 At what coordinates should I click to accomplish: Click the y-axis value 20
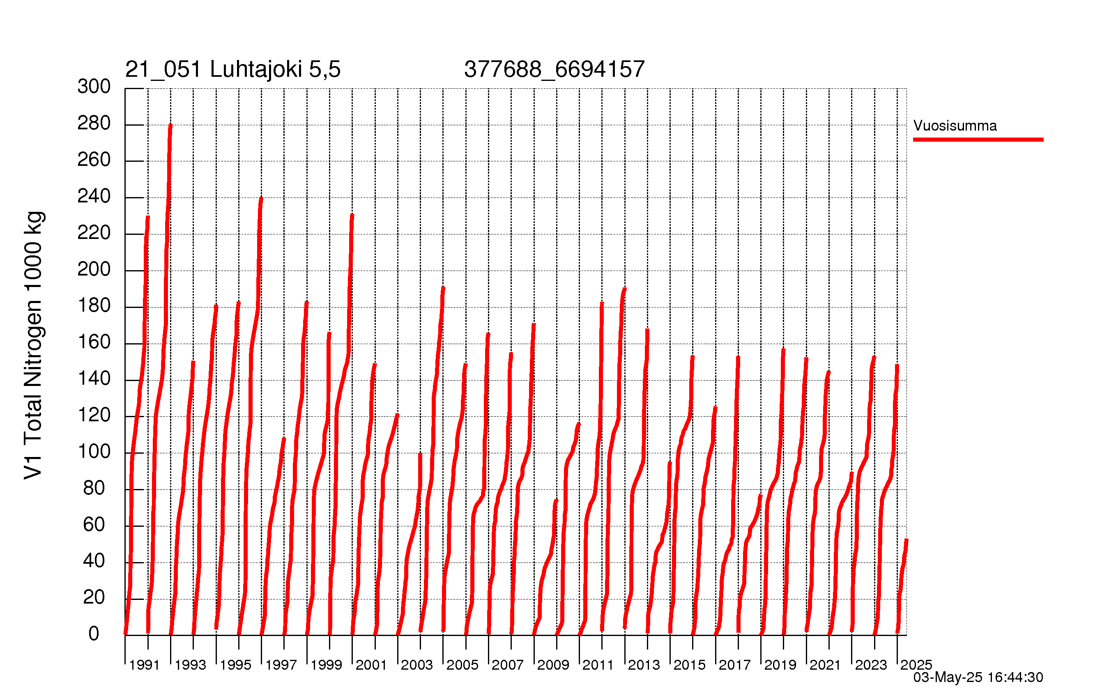(94, 598)
